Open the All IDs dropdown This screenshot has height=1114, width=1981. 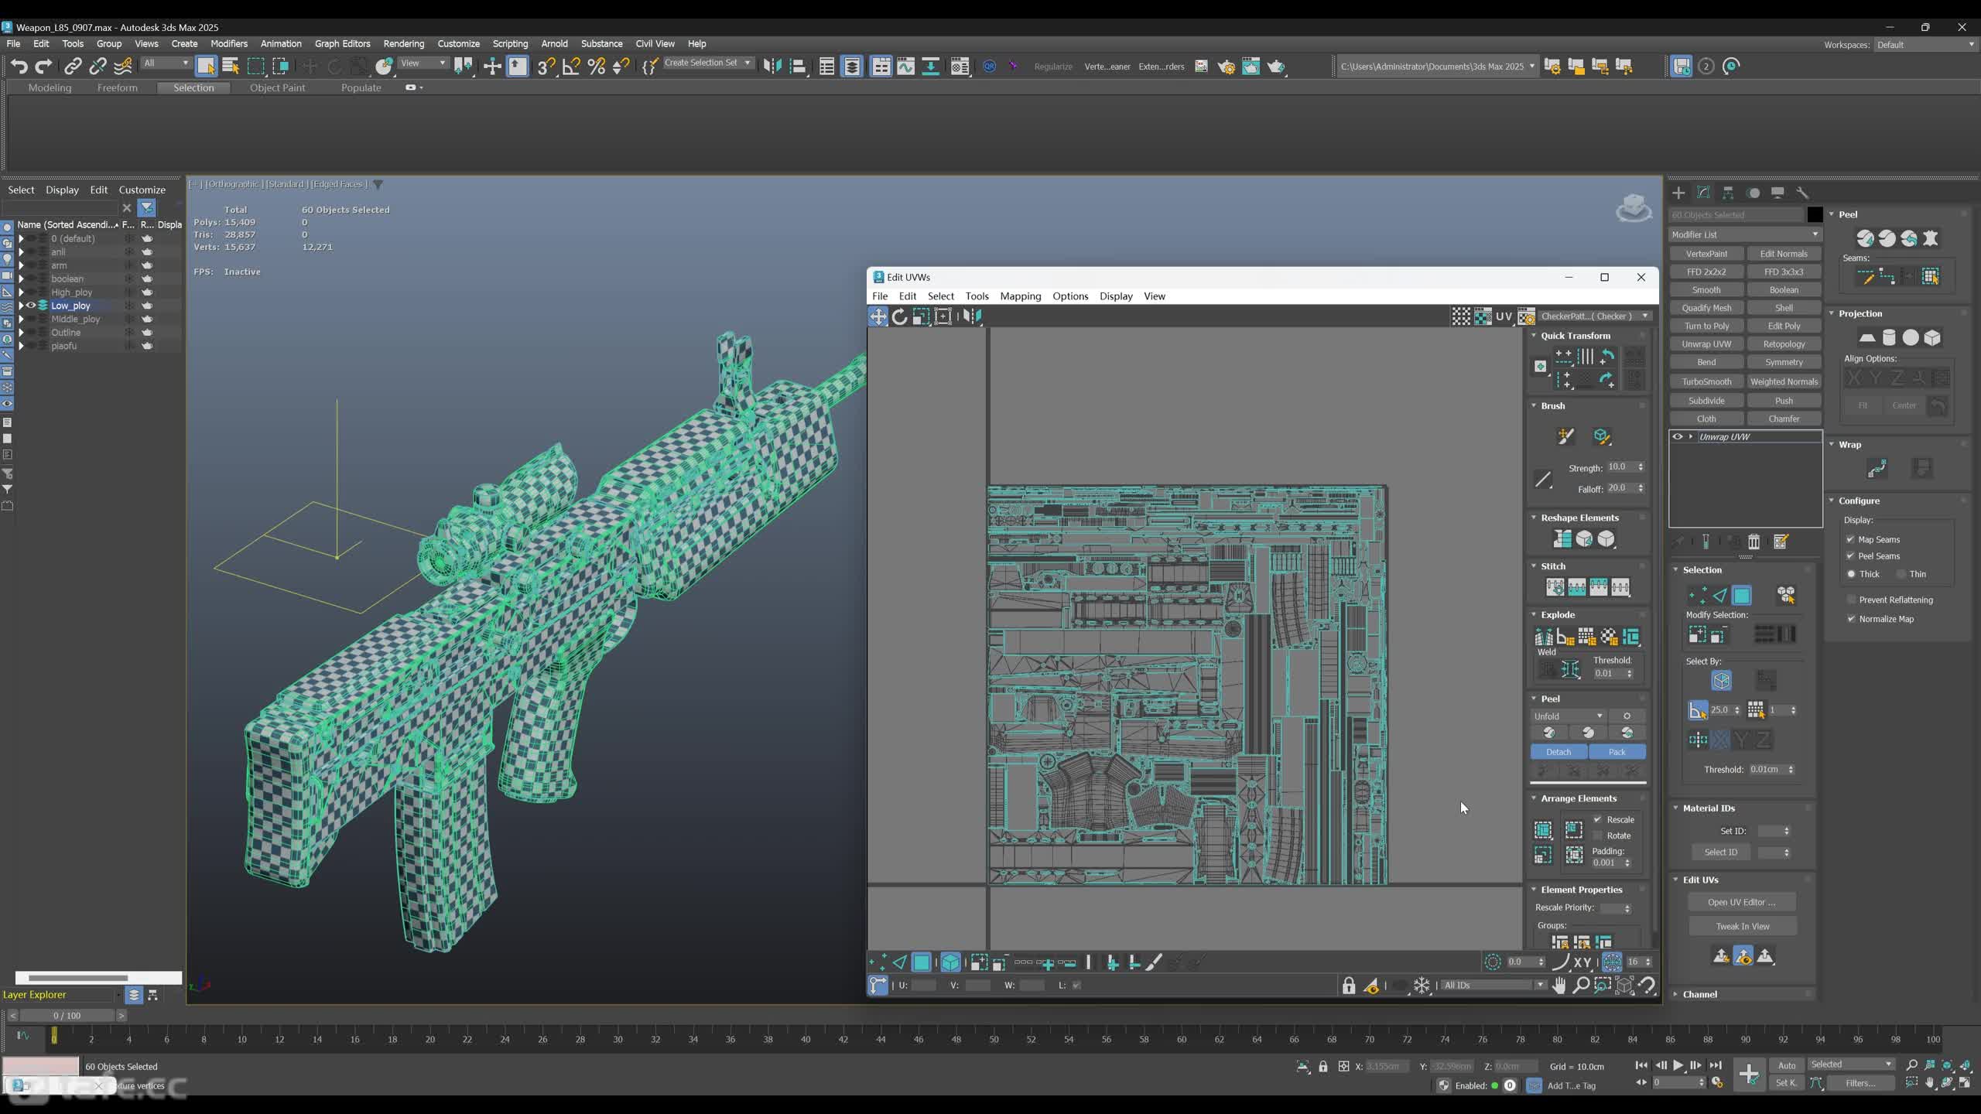1493,986
